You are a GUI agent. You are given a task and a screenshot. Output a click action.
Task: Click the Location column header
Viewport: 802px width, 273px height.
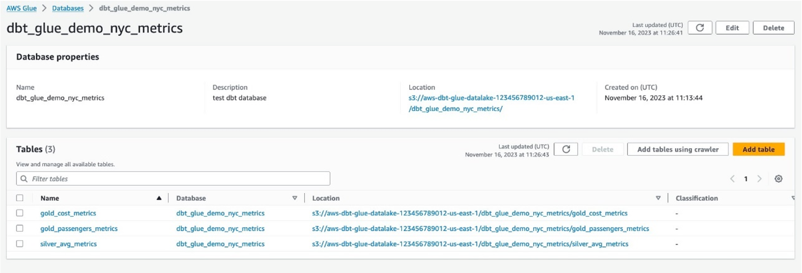(x=326, y=198)
